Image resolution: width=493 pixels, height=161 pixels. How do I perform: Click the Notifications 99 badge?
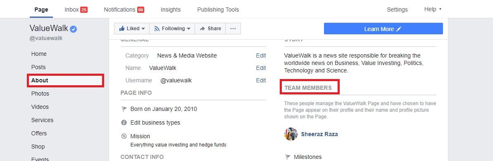coord(141,10)
